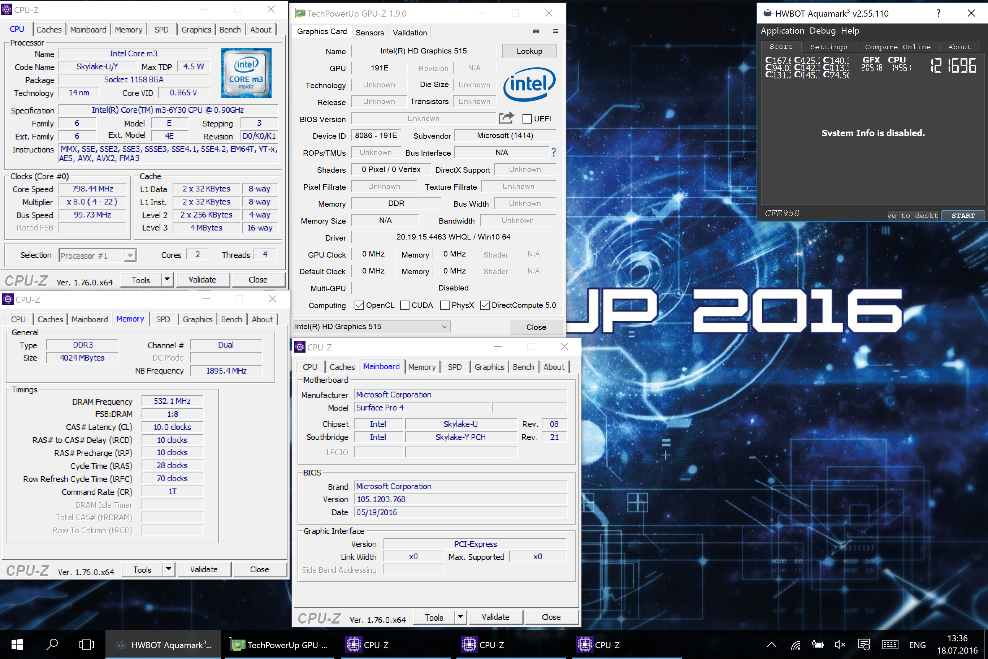This screenshot has height=659, width=988.
Task: Toggle the CUDA checkbox
Action: 404,305
